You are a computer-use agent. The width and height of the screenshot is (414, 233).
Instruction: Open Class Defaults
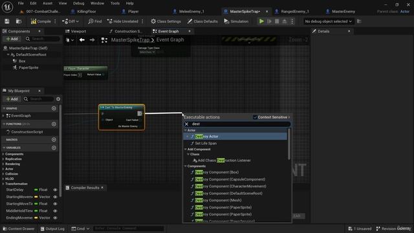pyautogui.click(x=202, y=21)
